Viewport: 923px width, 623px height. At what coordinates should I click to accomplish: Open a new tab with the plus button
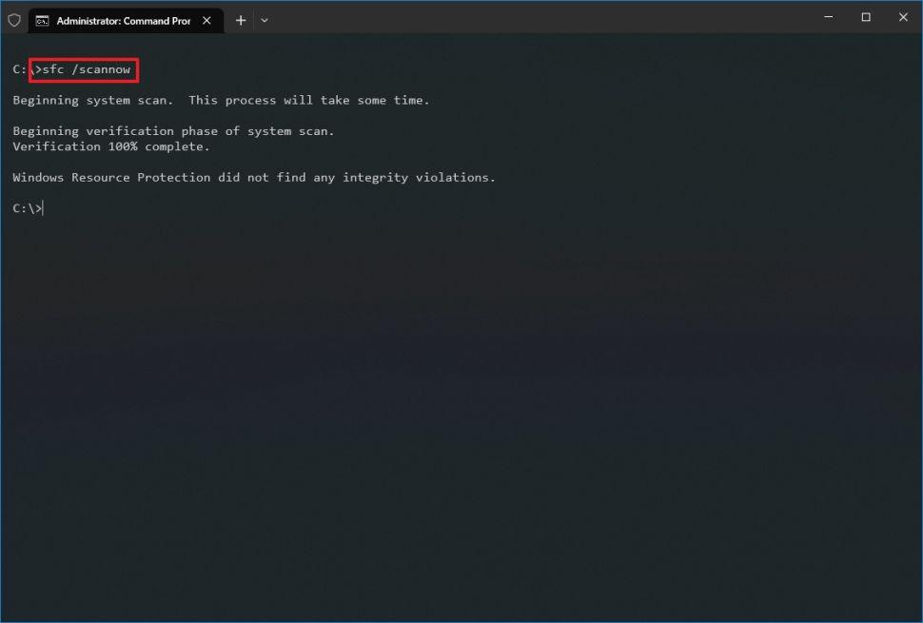click(x=241, y=20)
